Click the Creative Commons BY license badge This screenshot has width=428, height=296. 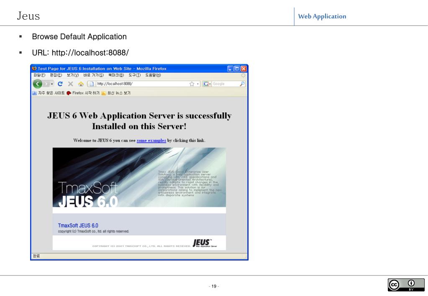click(x=406, y=285)
